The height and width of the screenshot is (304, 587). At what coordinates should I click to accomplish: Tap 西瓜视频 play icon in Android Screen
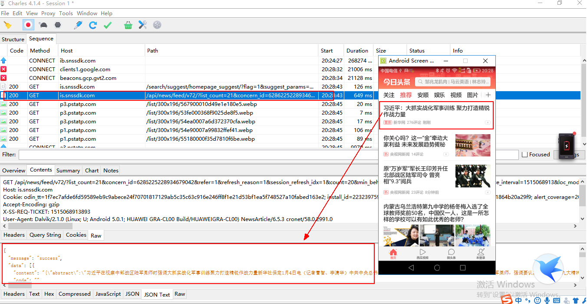422,254
